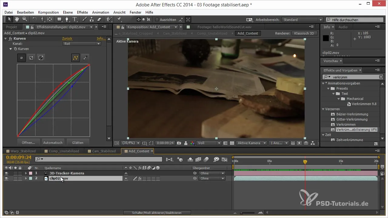Image resolution: width=388 pixels, height=218 pixels.
Task: Select the Hand tool
Action: pos(17,19)
